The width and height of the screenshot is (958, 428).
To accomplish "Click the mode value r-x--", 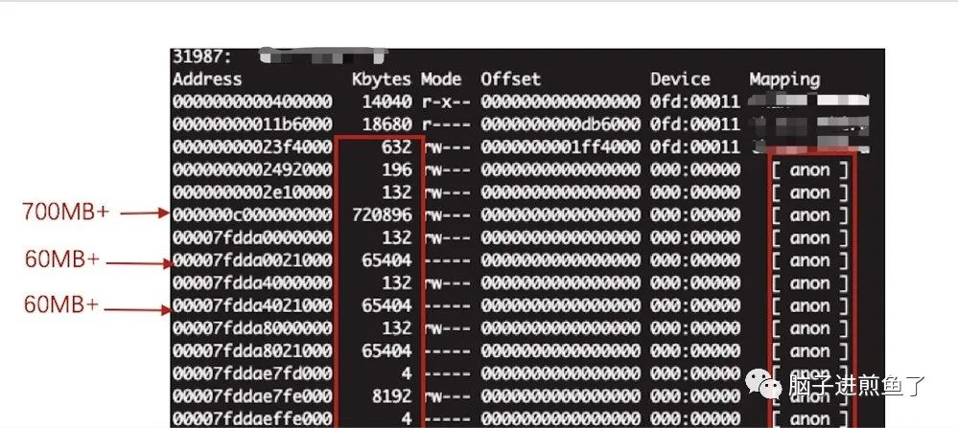I will [x=446, y=101].
